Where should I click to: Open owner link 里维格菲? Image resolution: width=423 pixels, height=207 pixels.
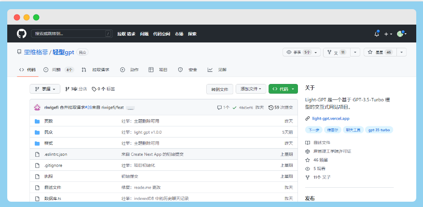[36, 52]
